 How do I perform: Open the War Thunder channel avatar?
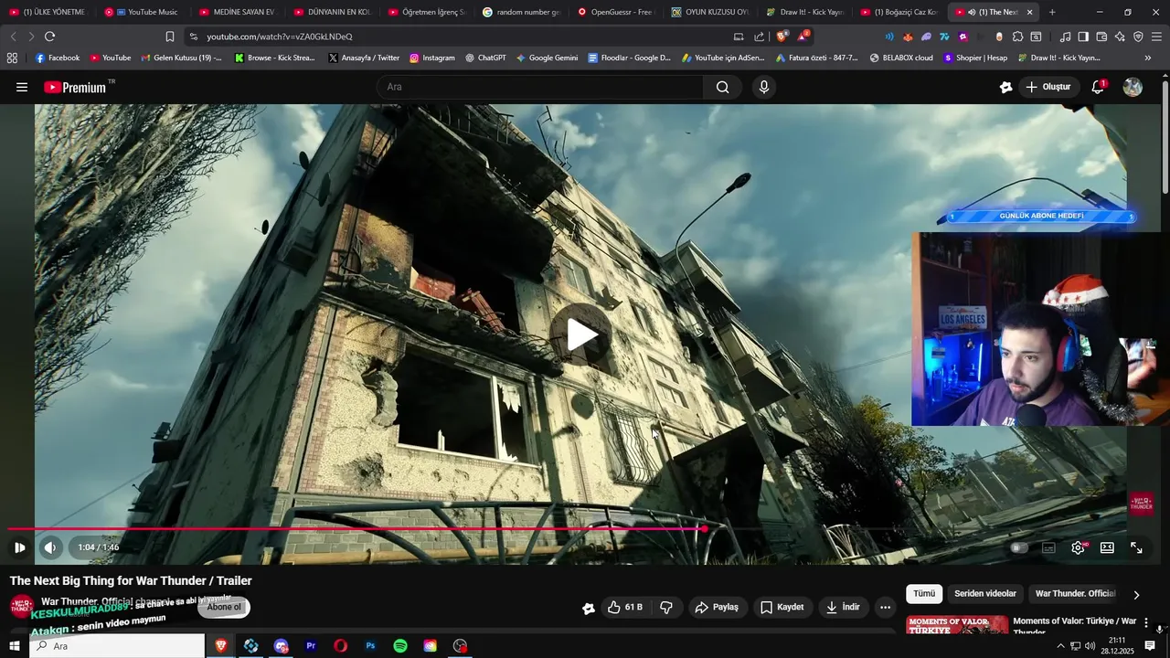(22, 607)
